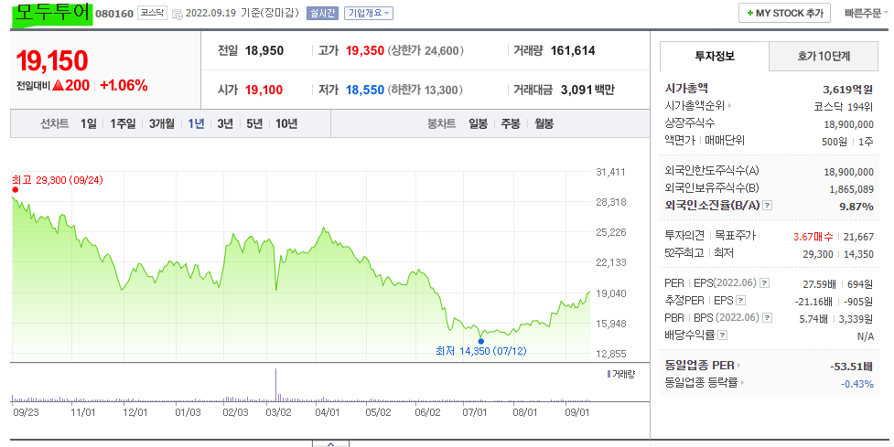Click the 3.67매수 investment opinion value

(x=813, y=237)
